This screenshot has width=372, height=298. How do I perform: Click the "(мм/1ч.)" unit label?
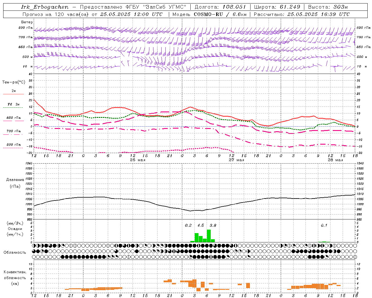15,234
